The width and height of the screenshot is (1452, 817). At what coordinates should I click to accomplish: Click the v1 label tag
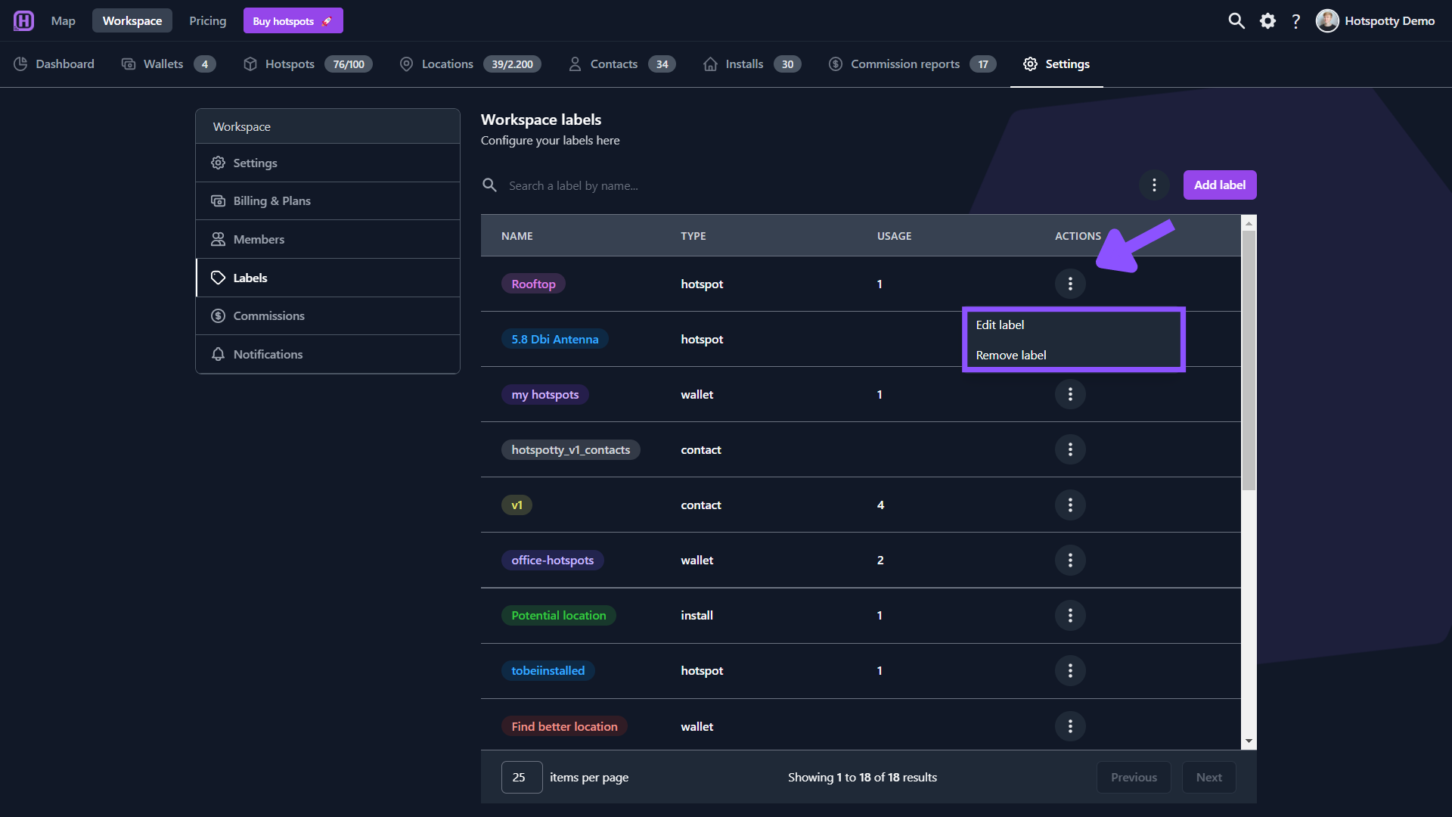tap(517, 505)
